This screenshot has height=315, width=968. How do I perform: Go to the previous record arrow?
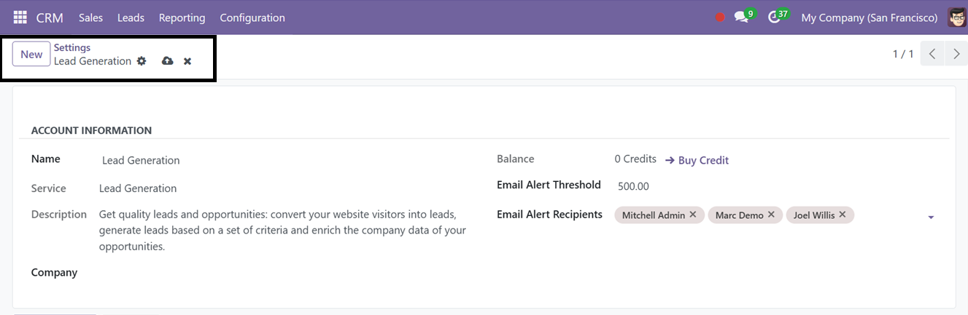[932, 54]
